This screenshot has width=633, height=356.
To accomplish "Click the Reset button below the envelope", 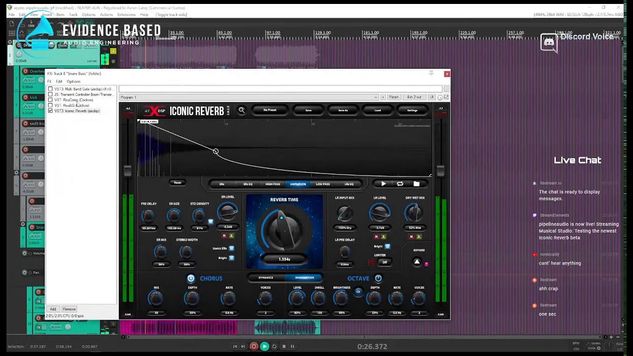I will pos(178,183).
